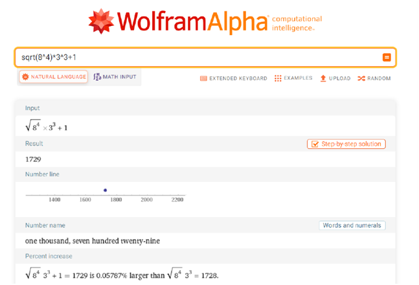Select the Random query option
Image resolution: width=419 pixels, height=285 pixels.
[374, 78]
